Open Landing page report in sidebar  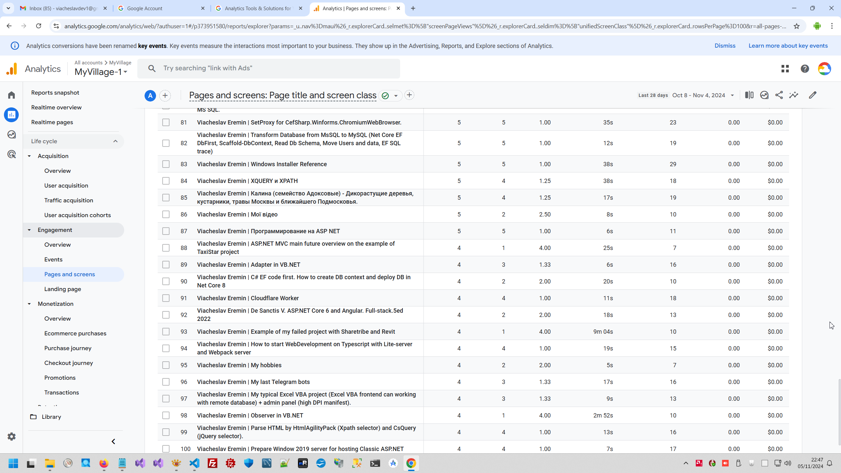(62, 289)
